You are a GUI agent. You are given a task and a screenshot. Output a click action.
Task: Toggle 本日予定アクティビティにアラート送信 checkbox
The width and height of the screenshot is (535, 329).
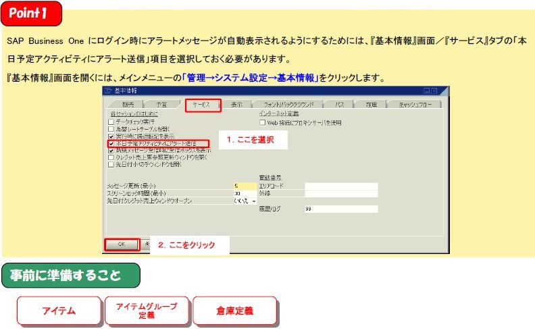pos(111,143)
